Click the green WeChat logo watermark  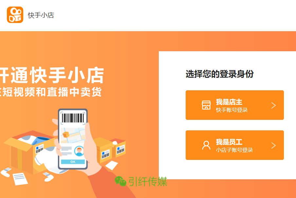point(120,181)
